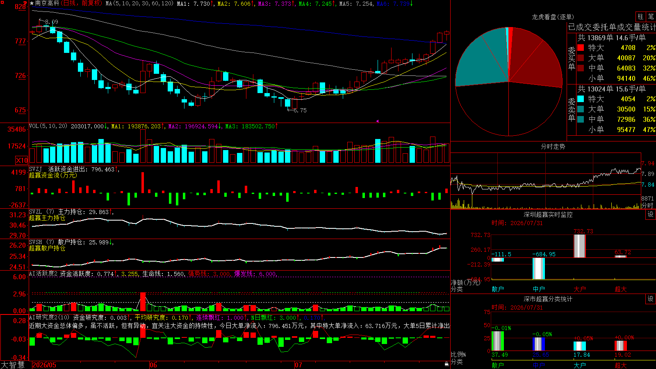
Task: Click the 已成交委托单成交量统计 header
Action: pyautogui.click(x=612, y=27)
